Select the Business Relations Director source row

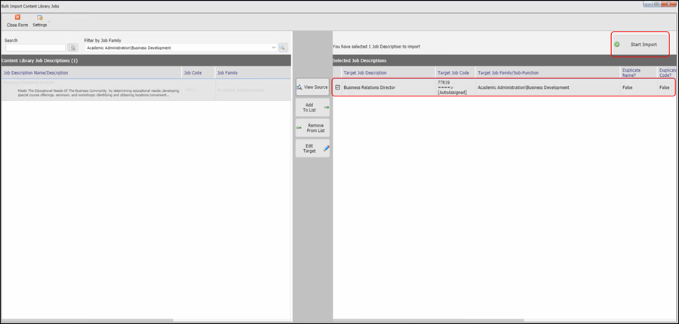pos(91,90)
